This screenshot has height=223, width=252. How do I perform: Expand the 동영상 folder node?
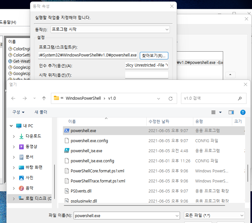pyautogui.click(x=14, y=147)
